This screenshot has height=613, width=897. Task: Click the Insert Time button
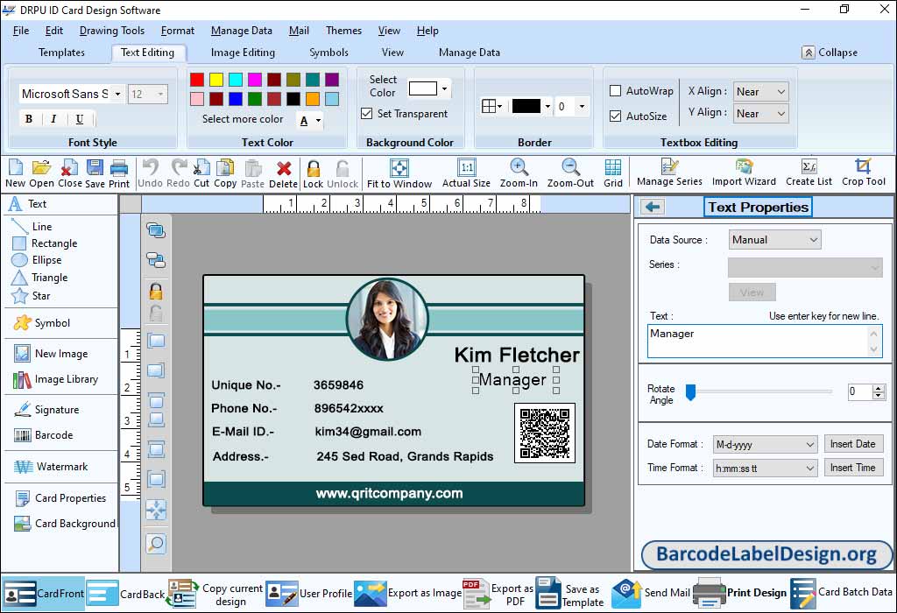[x=853, y=468]
